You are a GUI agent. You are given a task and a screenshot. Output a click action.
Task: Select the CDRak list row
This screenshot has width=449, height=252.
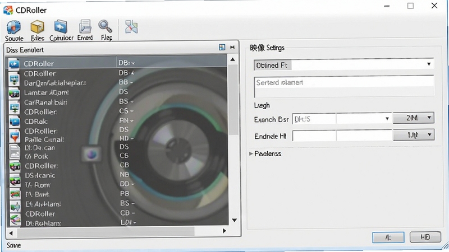click(x=118, y=121)
